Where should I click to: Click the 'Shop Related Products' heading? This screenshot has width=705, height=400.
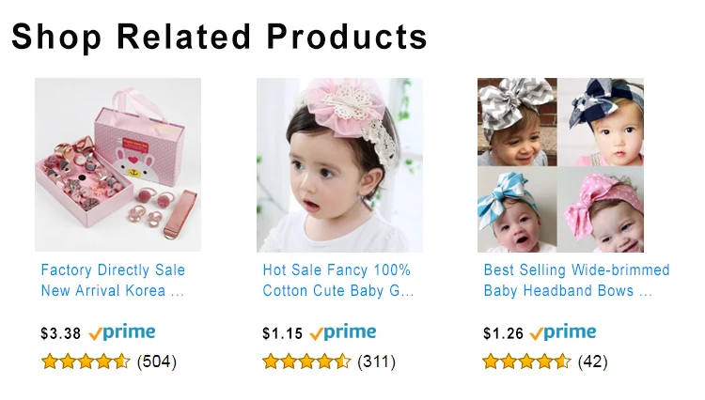[219, 37]
